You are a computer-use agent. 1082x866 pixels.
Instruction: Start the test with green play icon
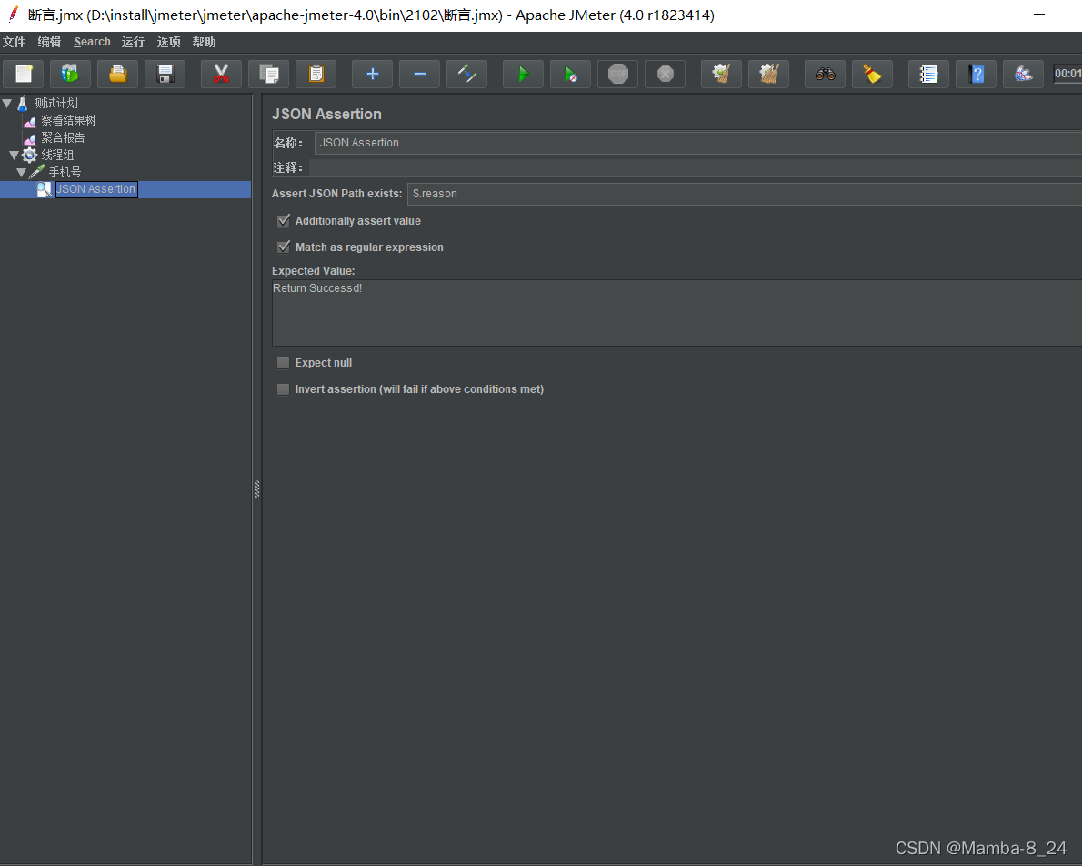(x=523, y=74)
